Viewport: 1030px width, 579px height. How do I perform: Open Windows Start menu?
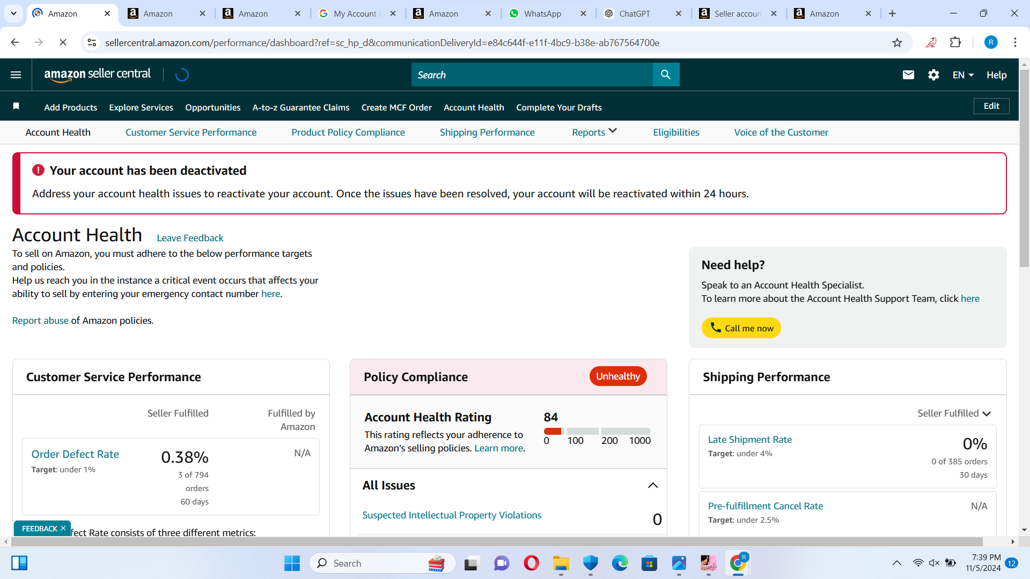[x=292, y=563]
